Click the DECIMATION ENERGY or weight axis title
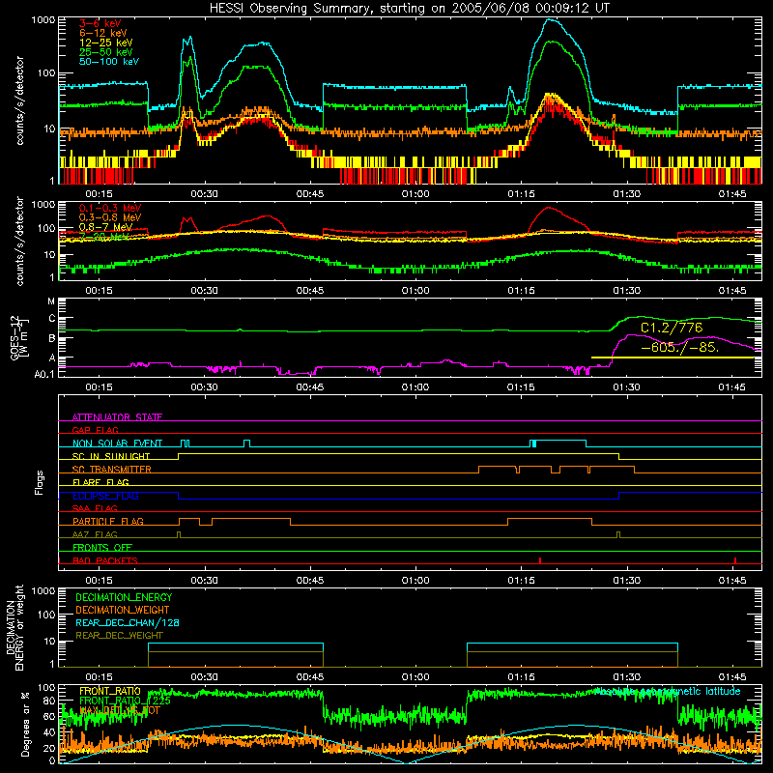The height and width of the screenshot is (773, 773). pos(14,627)
